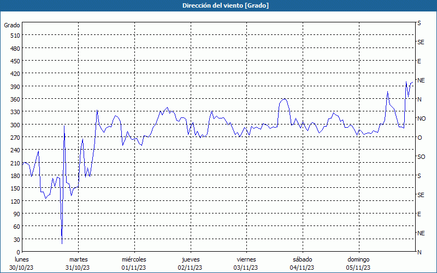Screen dimensions: 437x273
Task: Click the 'viernes' day label
Action: 246,259
